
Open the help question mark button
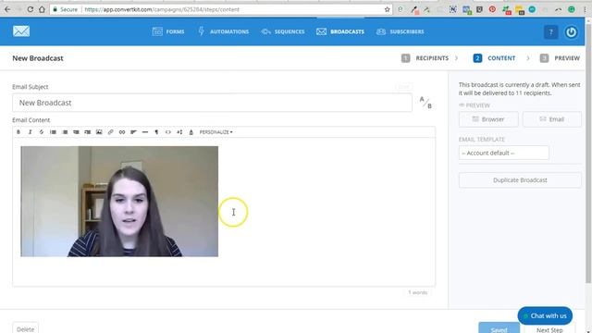[550, 32]
